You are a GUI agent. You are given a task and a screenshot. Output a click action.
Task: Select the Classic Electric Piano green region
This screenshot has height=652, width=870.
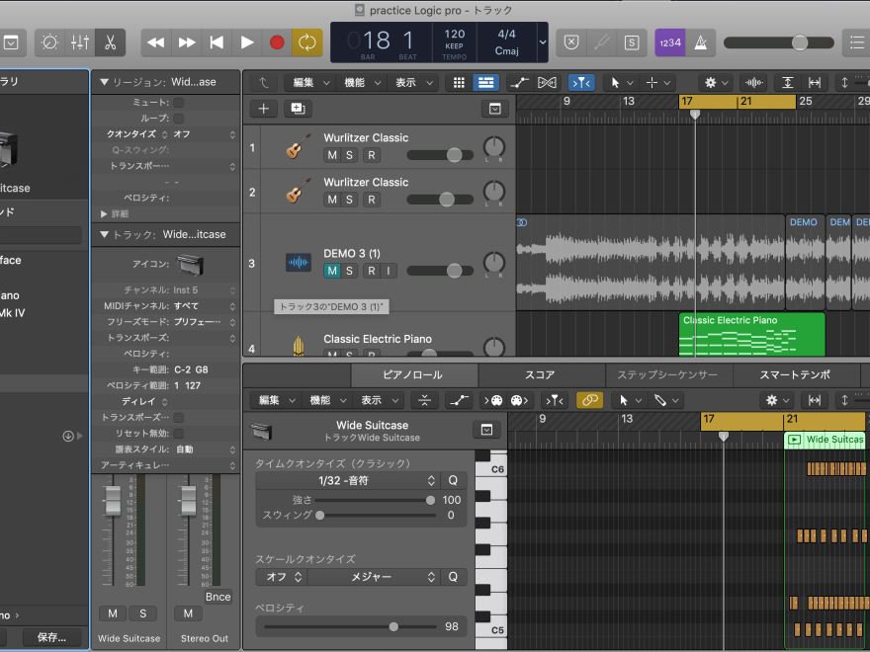click(x=751, y=334)
